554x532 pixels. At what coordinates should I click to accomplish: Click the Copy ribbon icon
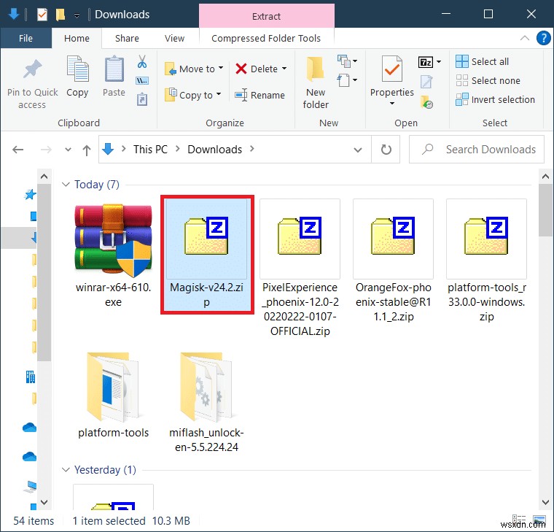point(77,69)
